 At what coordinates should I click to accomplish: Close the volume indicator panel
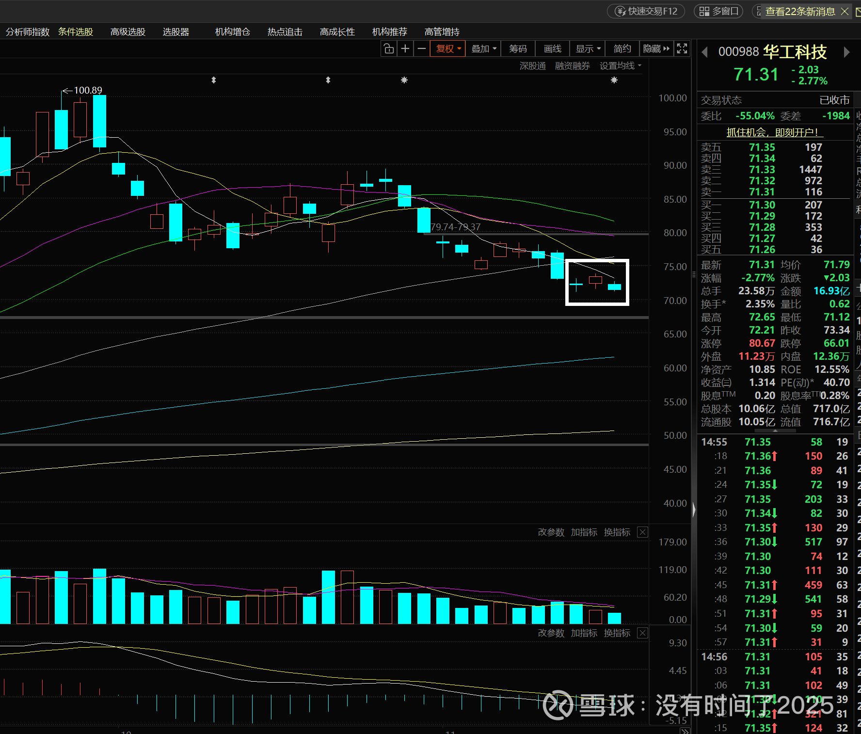click(x=642, y=532)
